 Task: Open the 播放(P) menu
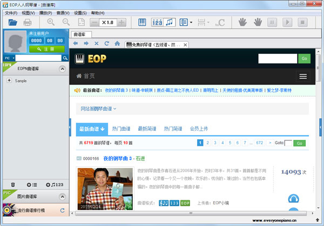pos(46,12)
